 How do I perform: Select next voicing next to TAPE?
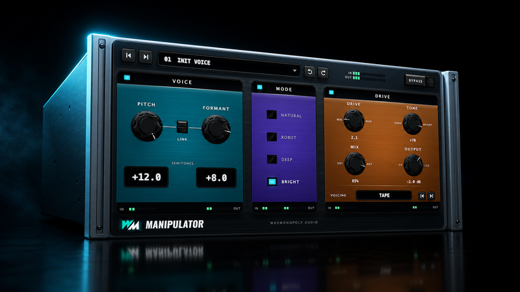431,196
